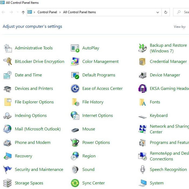Open Mail (Microsoft Outlook) icon

tap(7, 129)
